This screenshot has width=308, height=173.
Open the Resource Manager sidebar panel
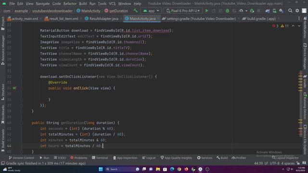coord(3,50)
